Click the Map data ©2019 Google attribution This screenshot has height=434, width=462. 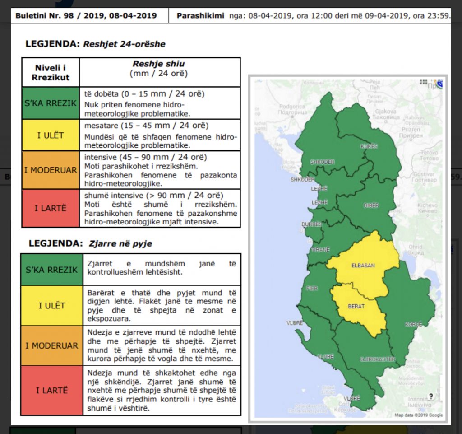[418, 415]
